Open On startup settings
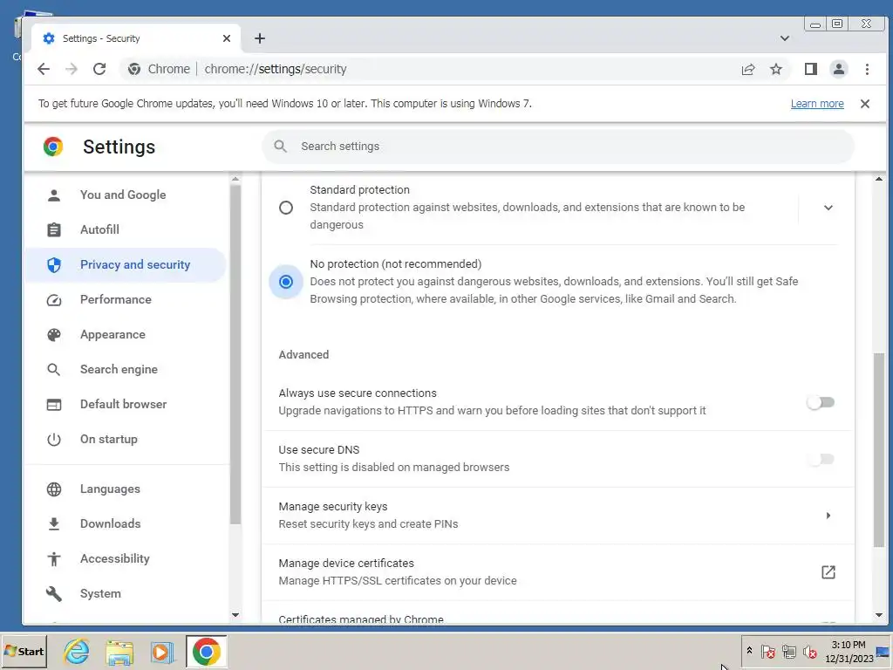 click(126, 440)
